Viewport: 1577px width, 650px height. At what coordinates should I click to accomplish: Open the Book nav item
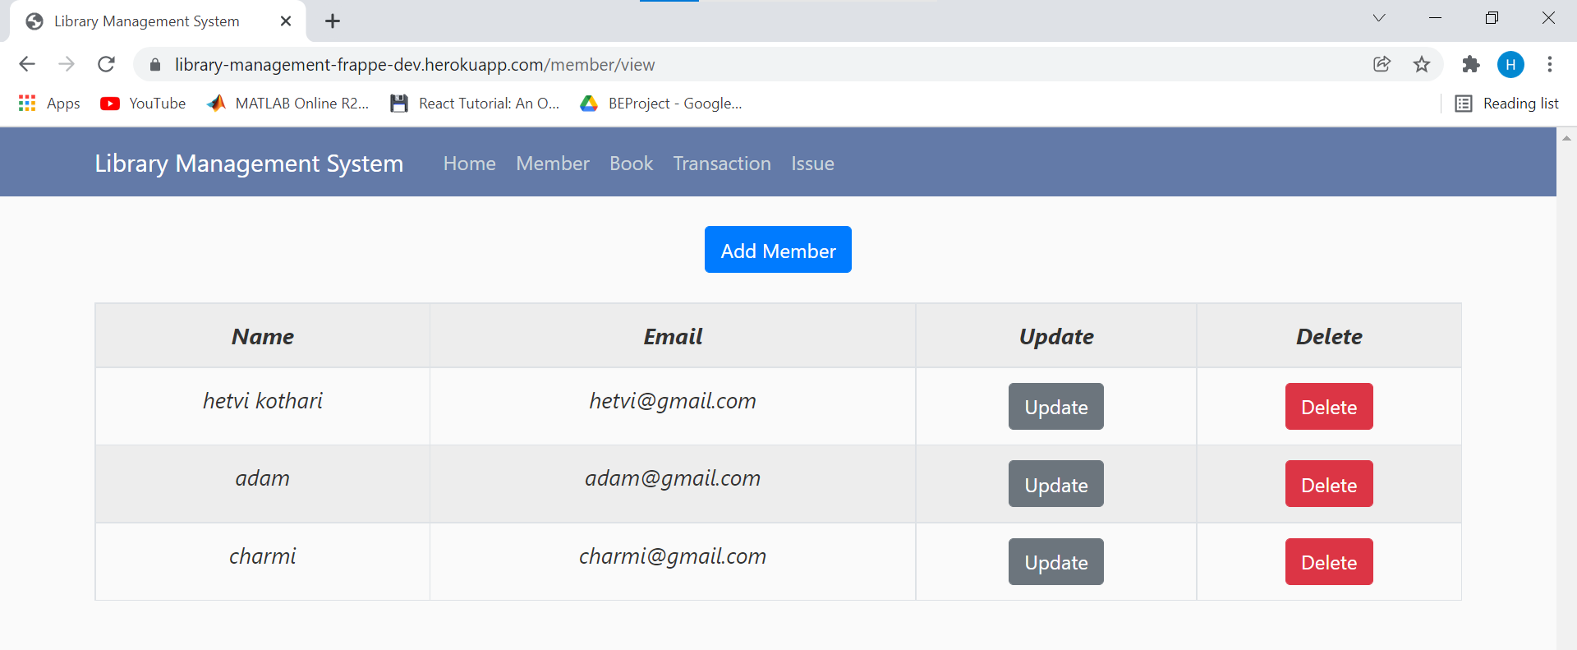(x=632, y=164)
